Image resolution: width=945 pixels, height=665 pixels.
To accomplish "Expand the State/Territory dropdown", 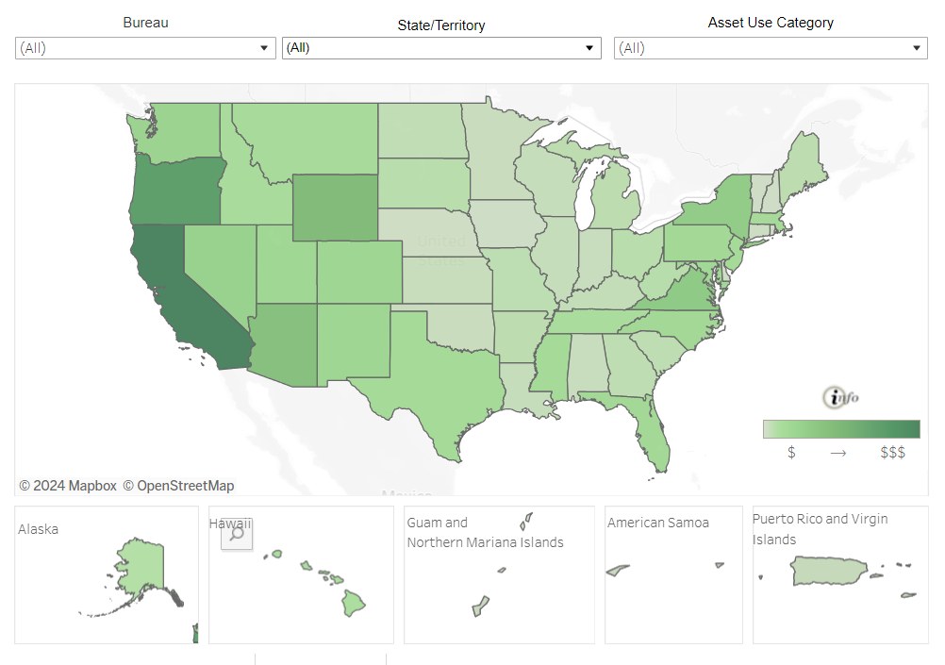I will (440, 48).
